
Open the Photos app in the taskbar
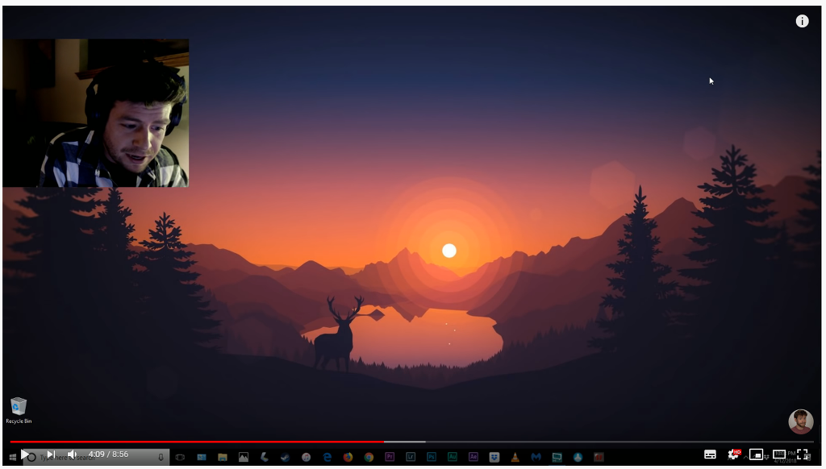(244, 458)
